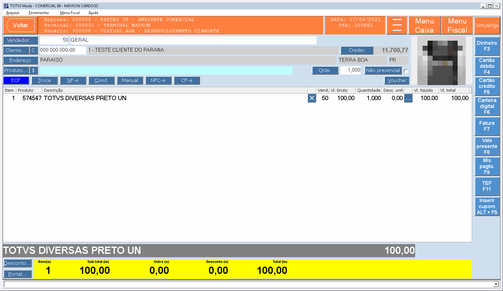
Task: Switch to NFC-e mode
Action: [x=158, y=80]
